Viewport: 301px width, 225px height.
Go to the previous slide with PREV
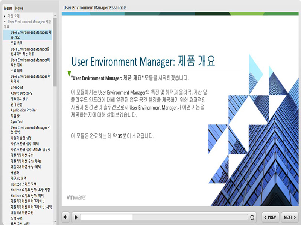coord(270,217)
